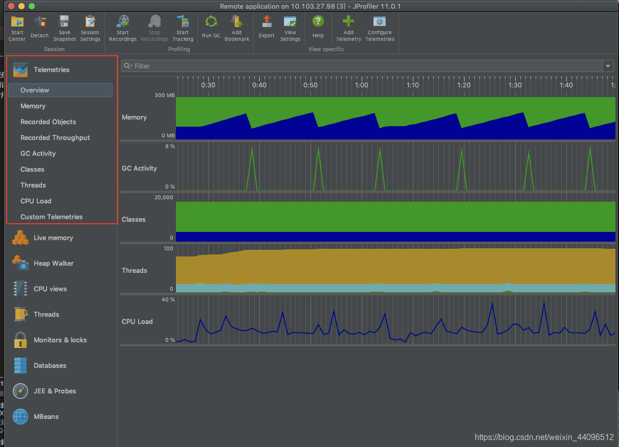Viewport: 619px width, 447px height.
Task: Click the 1:20 mark on time axis
Action: tap(464, 85)
